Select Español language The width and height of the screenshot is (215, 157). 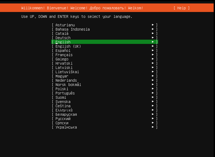[x=105, y=51]
